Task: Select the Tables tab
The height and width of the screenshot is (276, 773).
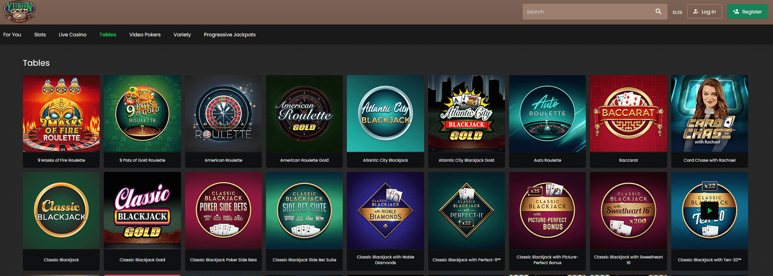Action: click(x=108, y=35)
